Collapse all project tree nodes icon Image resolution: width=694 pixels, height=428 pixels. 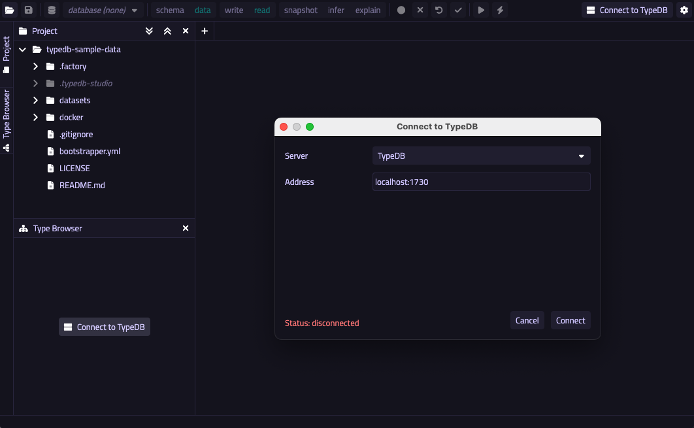[x=167, y=31]
